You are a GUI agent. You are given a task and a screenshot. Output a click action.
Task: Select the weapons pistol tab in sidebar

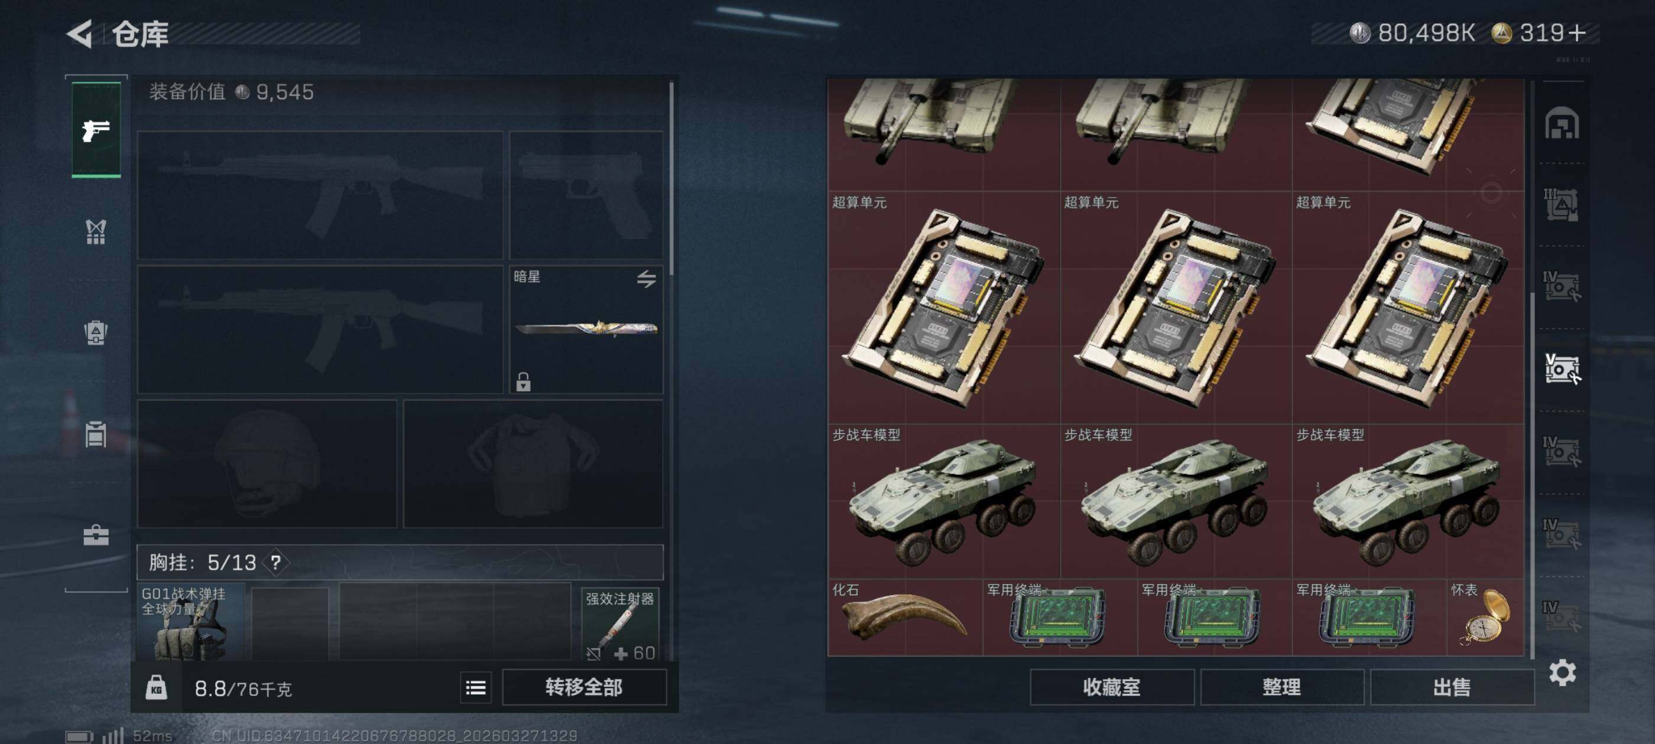pyautogui.click(x=96, y=130)
